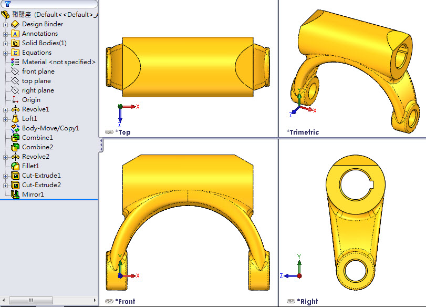Select the 'Loft1' label
This screenshot has width=426, height=307.
[29, 119]
